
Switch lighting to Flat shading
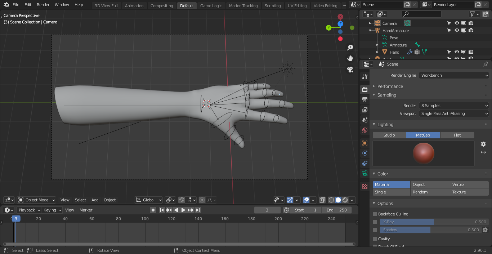[457, 135]
